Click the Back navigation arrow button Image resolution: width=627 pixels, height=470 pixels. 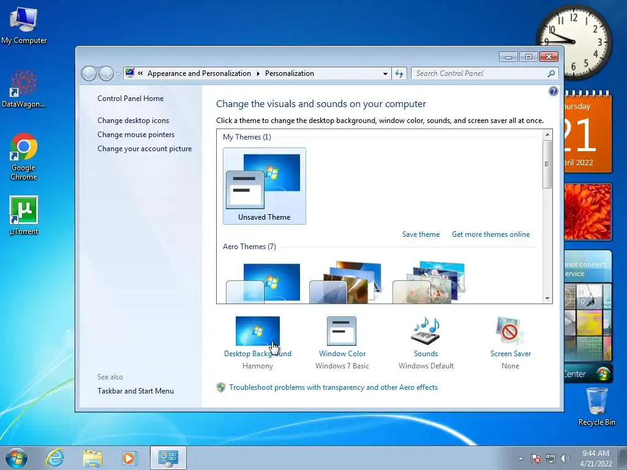pos(89,73)
